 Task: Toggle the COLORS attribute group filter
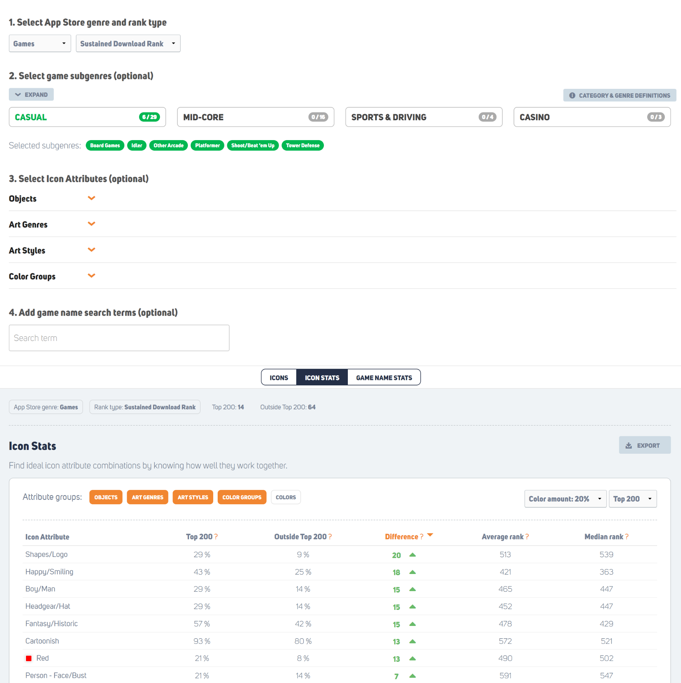(286, 497)
